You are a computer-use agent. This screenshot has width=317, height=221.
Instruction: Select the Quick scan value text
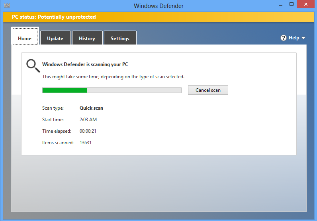pos(91,108)
